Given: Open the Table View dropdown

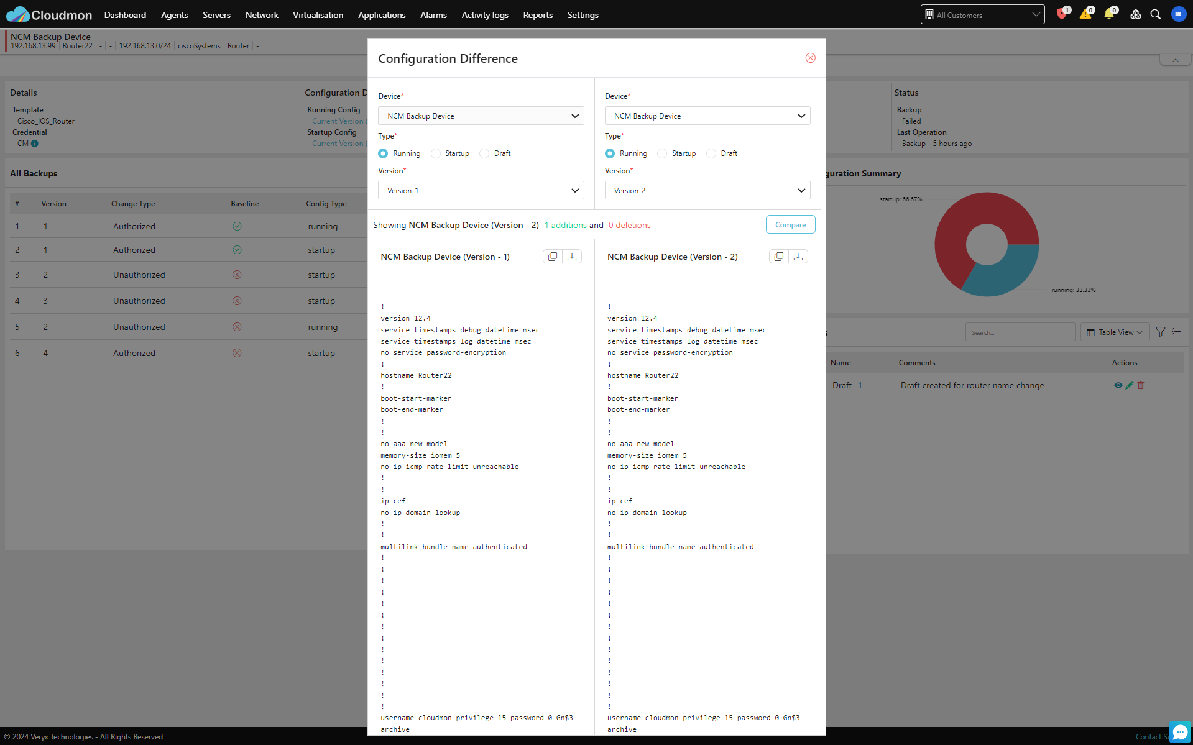Looking at the screenshot, I should 1115,332.
